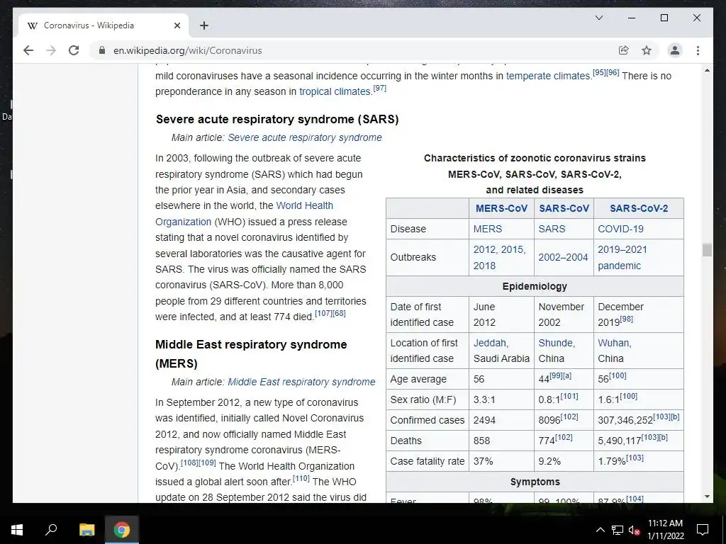Open the taskbar clock and date
This screenshot has width=726, height=544.
click(665, 529)
